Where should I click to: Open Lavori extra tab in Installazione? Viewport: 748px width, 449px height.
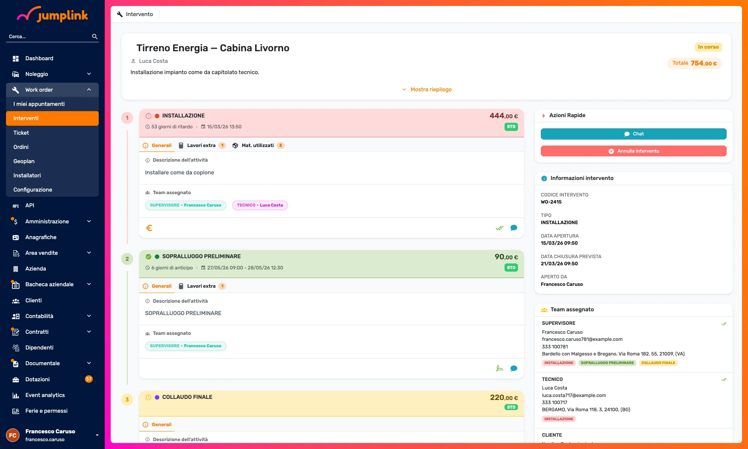point(202,146)
